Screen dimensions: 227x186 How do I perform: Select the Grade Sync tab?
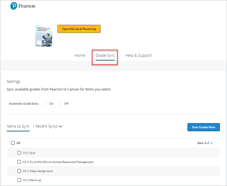(105, 56)
